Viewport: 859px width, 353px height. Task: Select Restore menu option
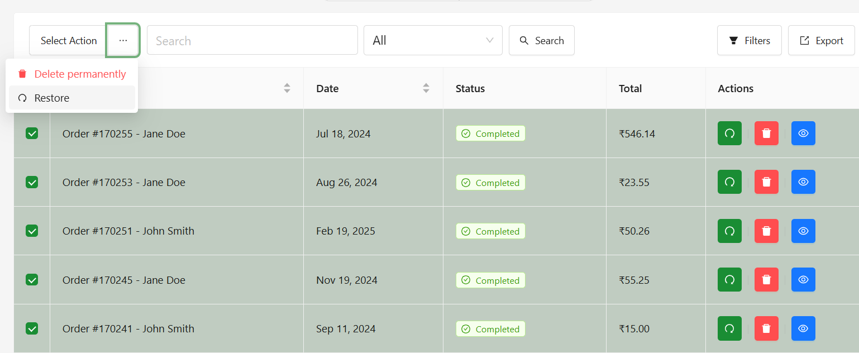(71, 98)
